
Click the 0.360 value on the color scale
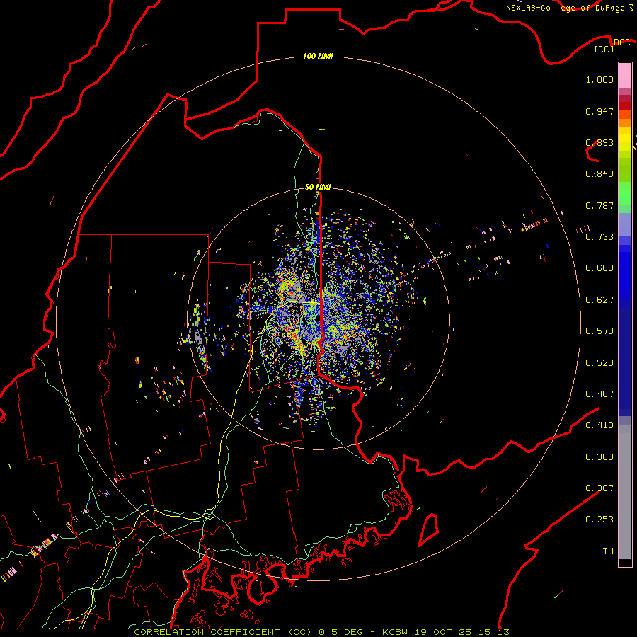coord(599,457)
